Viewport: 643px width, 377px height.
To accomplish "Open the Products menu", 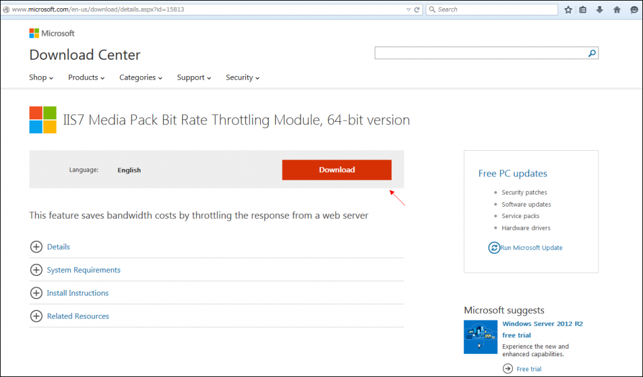I will (86, 77).
